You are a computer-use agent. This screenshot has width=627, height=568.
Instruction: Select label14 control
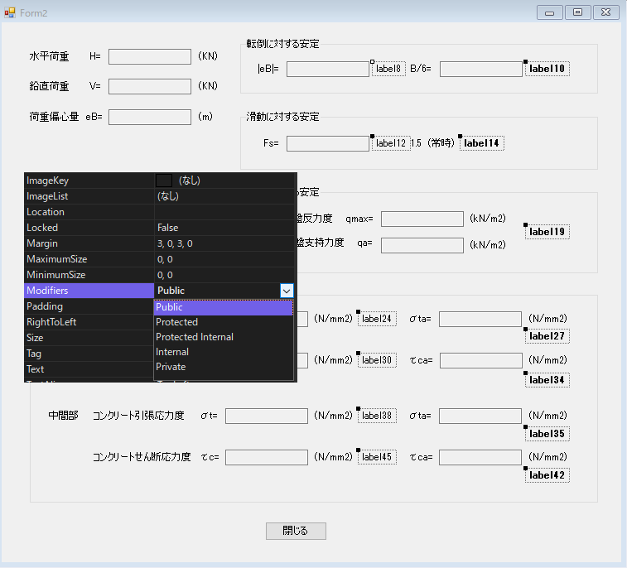(481, 143)
